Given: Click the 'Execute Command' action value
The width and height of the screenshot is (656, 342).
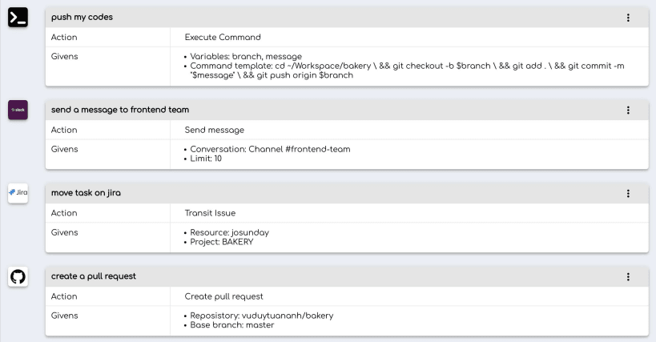Looking at the screenshot, I should tap(223, 37).
